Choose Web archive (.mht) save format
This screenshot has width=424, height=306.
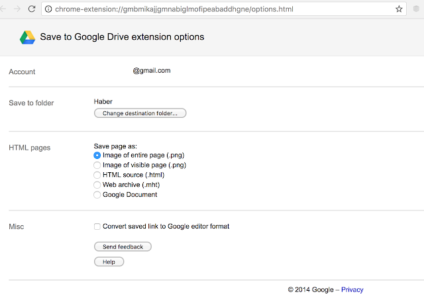pyautogui.click(x=97, y=185)
